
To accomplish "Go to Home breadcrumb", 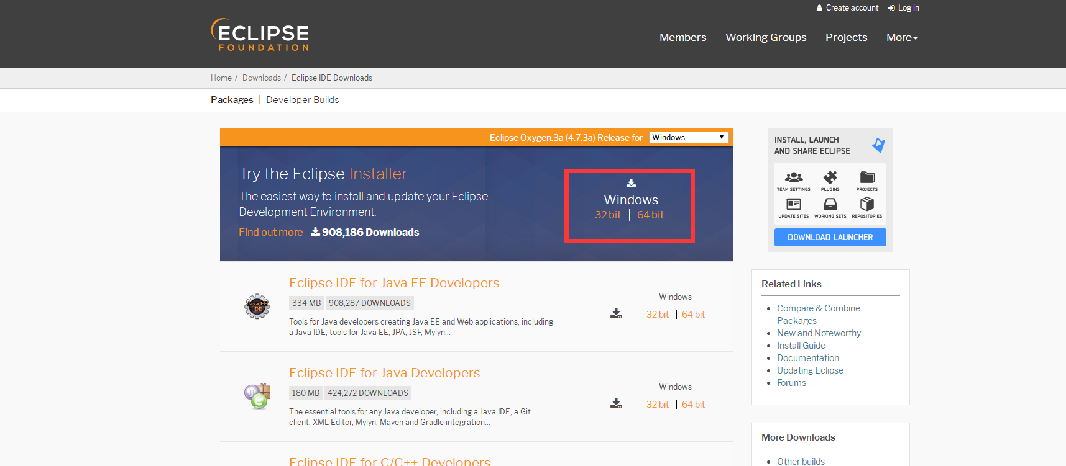I will coord(221,78).
